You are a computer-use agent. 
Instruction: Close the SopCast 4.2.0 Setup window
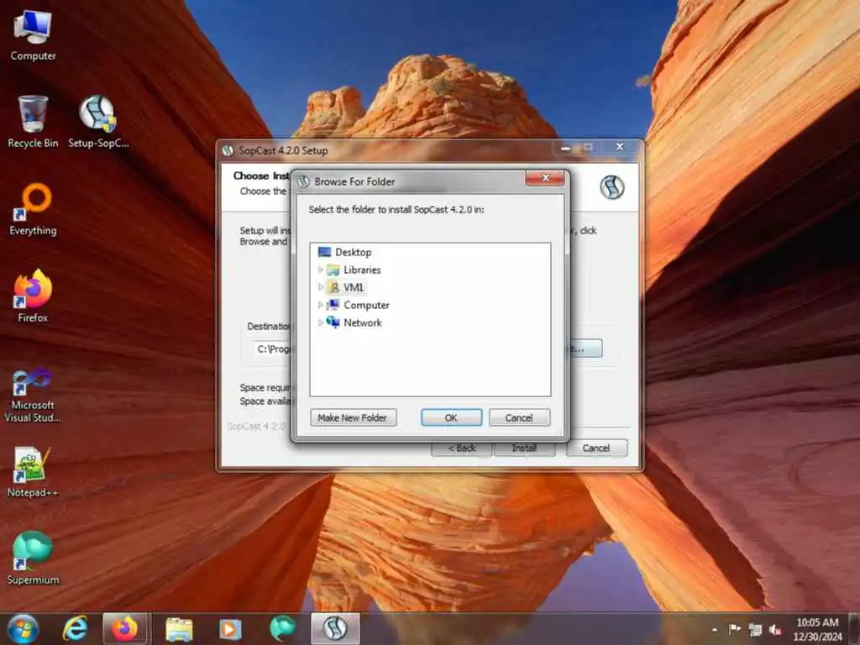(620, 147)
